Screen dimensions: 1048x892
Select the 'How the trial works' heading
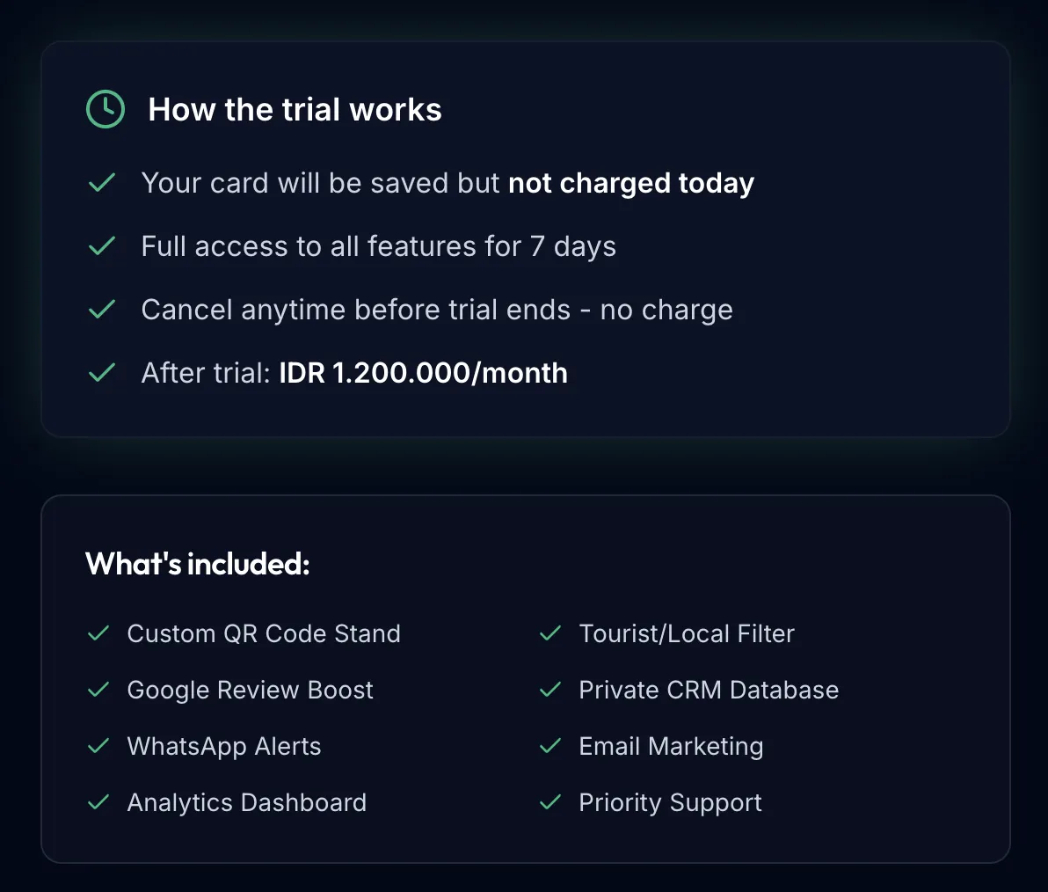click(x=295, y=110)
